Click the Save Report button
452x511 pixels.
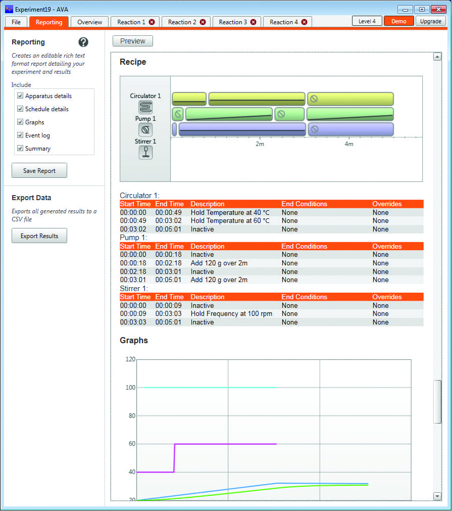(x=39, y=170)
